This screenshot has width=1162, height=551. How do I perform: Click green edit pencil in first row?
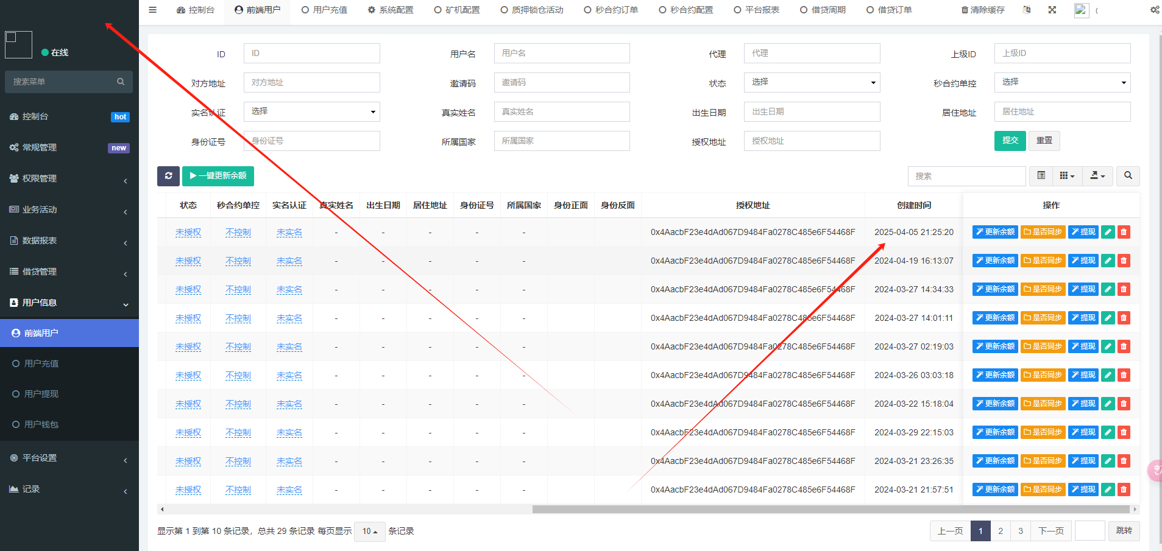tap(1108, 232)
